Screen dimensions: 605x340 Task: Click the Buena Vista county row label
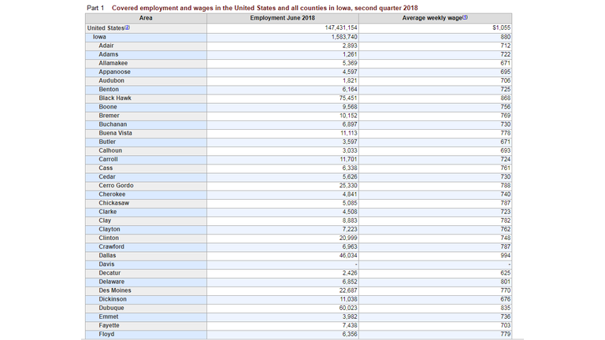115,133
